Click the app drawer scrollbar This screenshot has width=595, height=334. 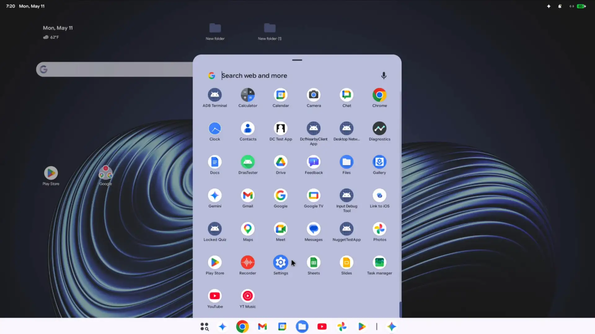(x=400, y=309)
